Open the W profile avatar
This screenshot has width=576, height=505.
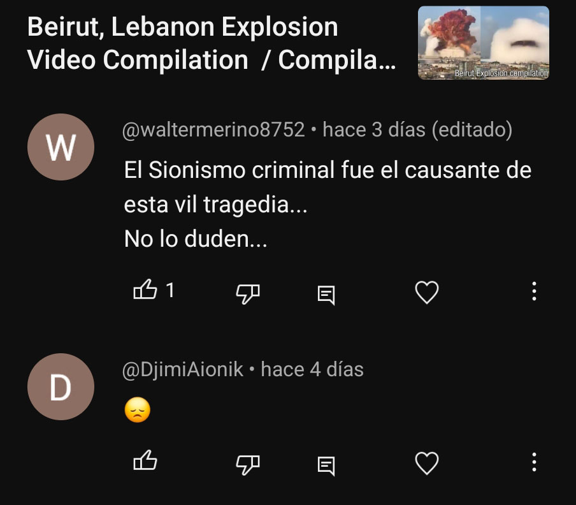point(61,147)
